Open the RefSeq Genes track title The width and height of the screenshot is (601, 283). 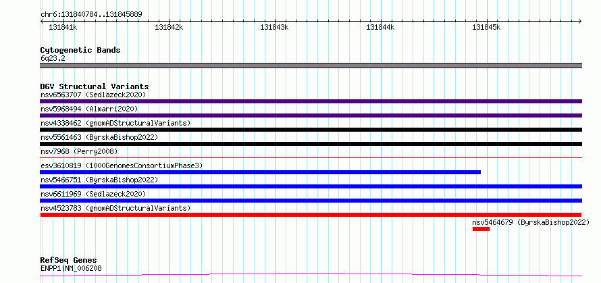tap(68, 261)
